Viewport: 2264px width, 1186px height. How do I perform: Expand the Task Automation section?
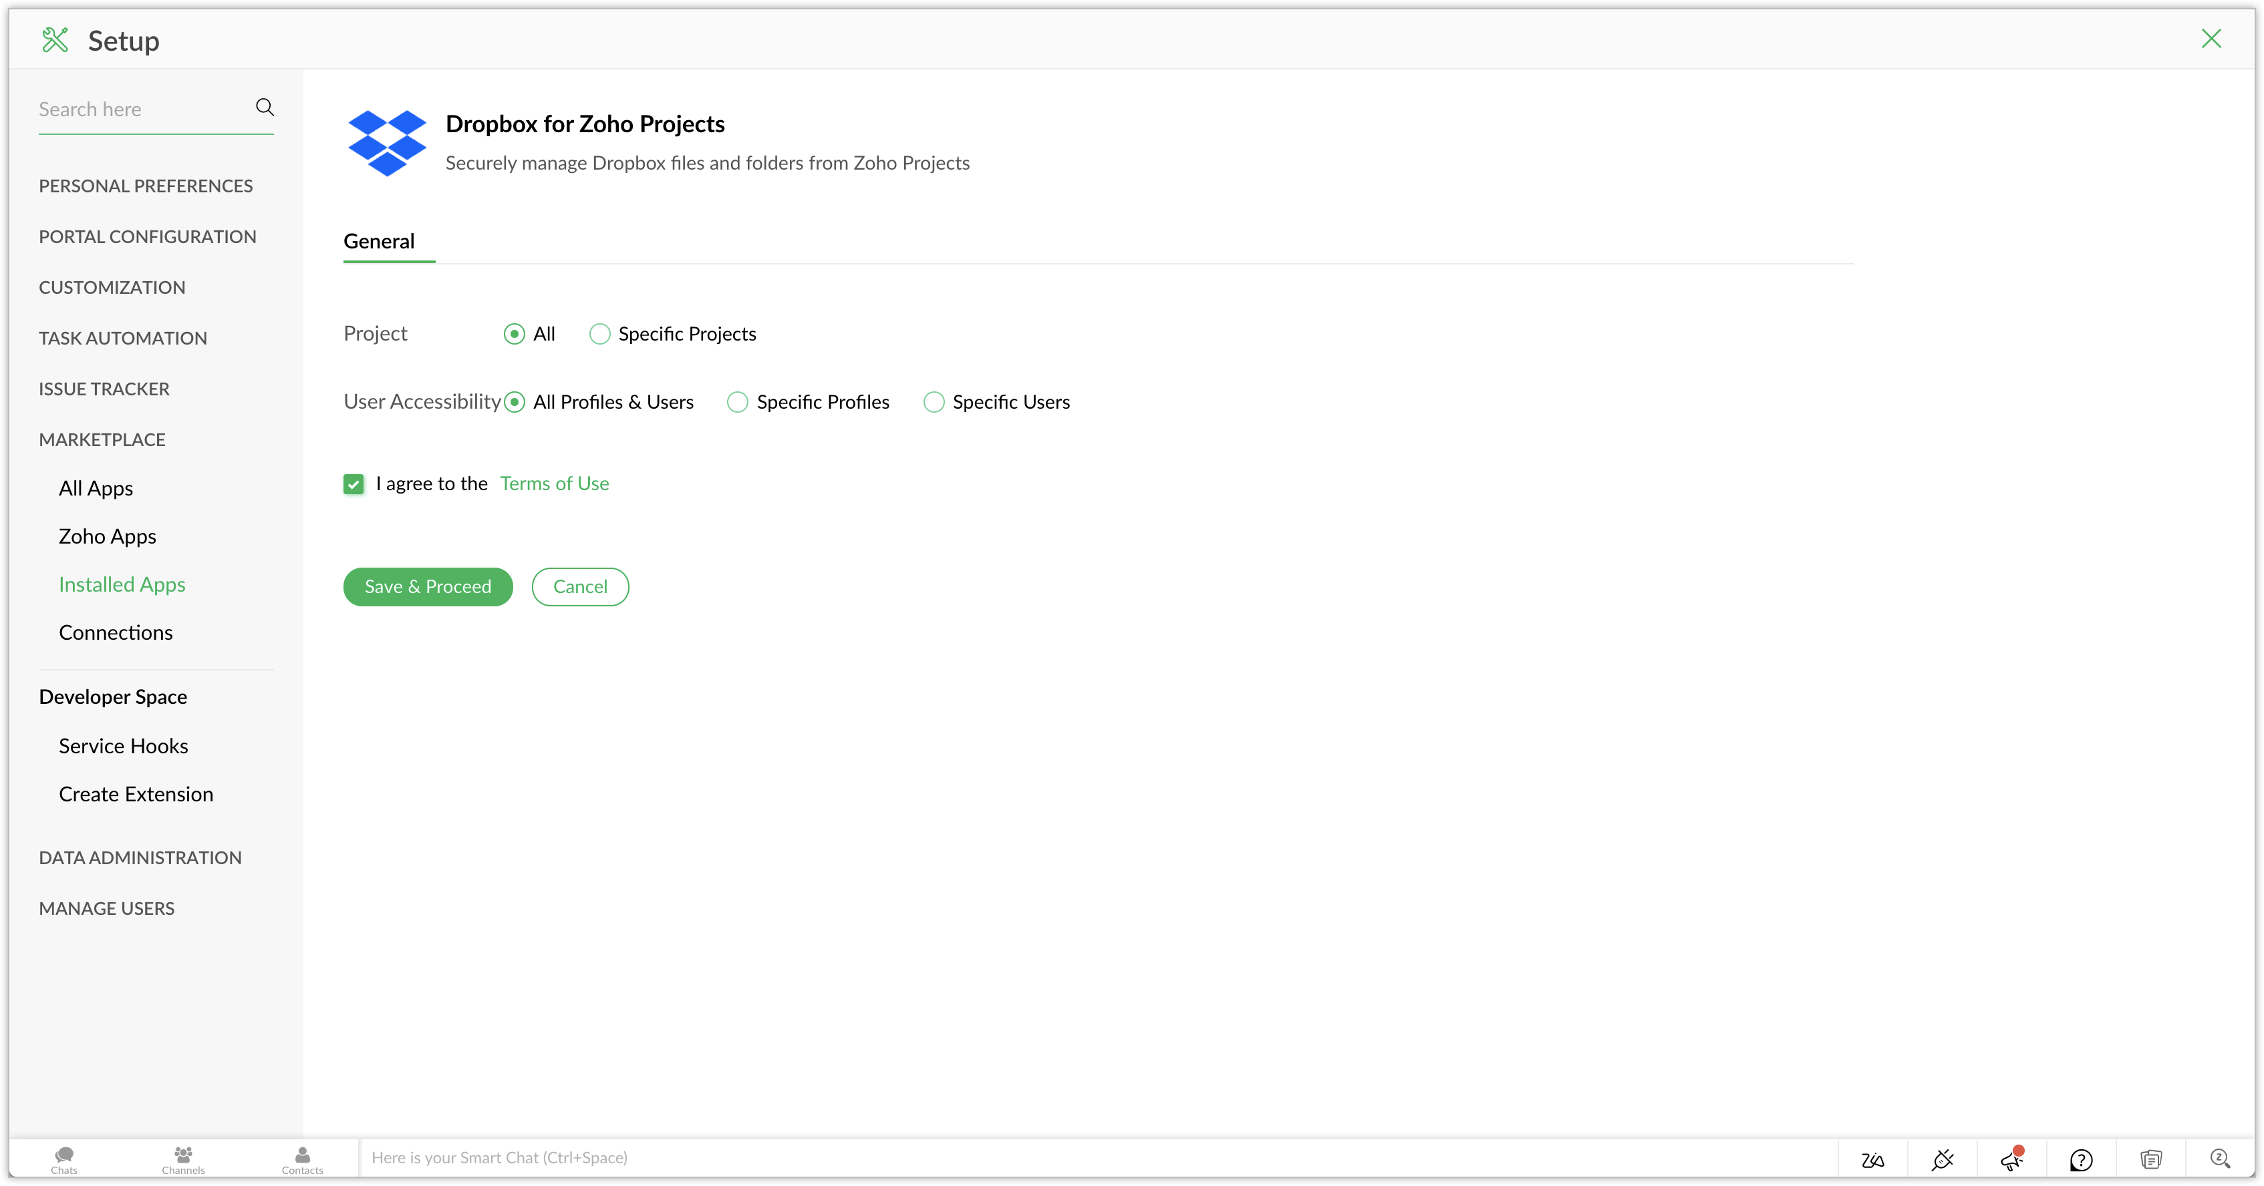point(123,338)
